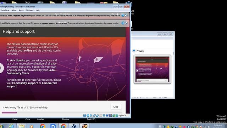The image size is (227, 128).
Task: Open the Machine menu
Action: 5,10
